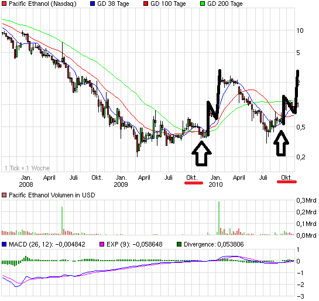
Task: Click the MACD axis value -3
Action: click(300, 296)
